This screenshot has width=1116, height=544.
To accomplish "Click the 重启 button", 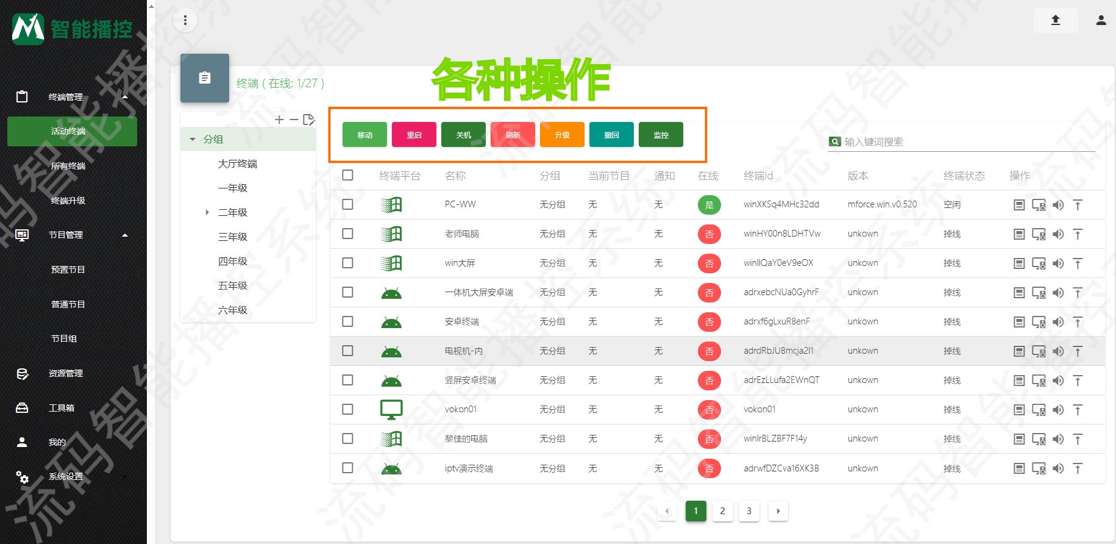I will pos(414,135).
